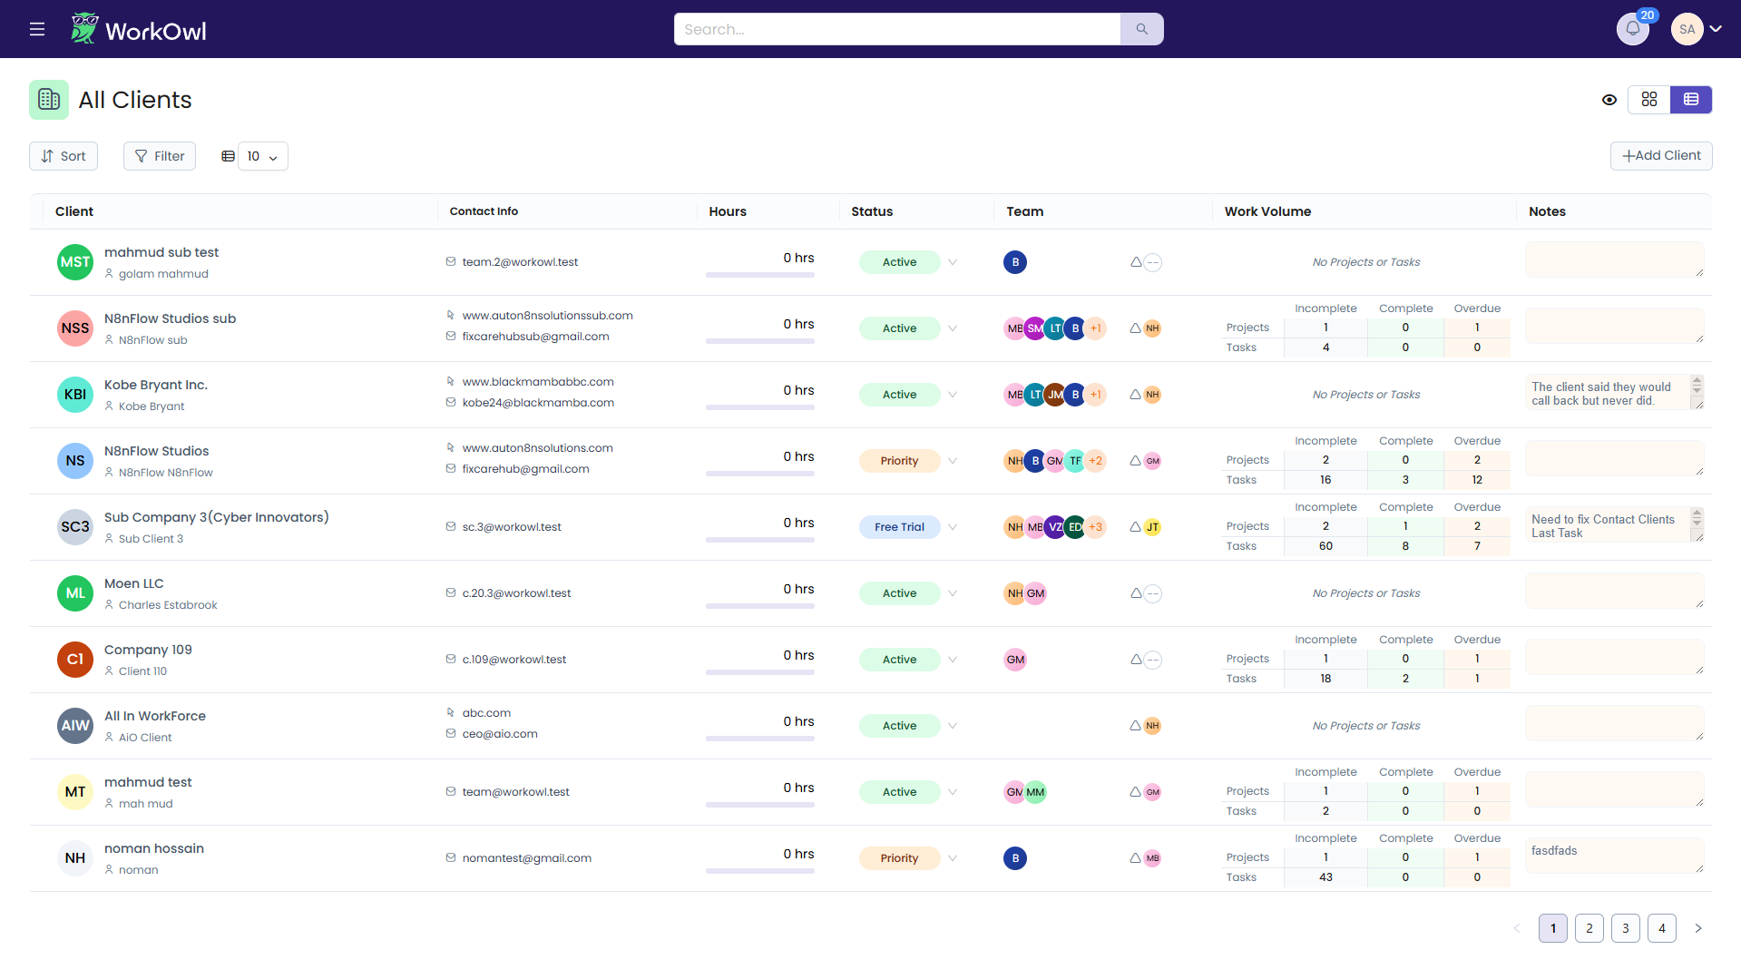Switch to grid card view
Viewport: 1741px width, 979px height.
click(1649, 100)
